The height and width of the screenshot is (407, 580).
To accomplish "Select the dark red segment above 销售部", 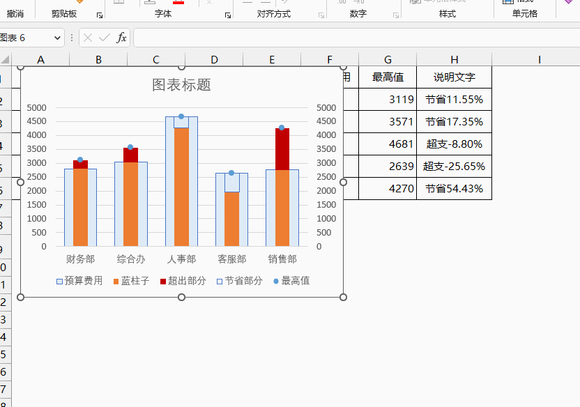I will coord(282,149).
